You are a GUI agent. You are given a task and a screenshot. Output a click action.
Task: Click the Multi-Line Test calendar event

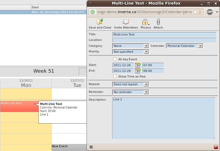tap(16, 106)
